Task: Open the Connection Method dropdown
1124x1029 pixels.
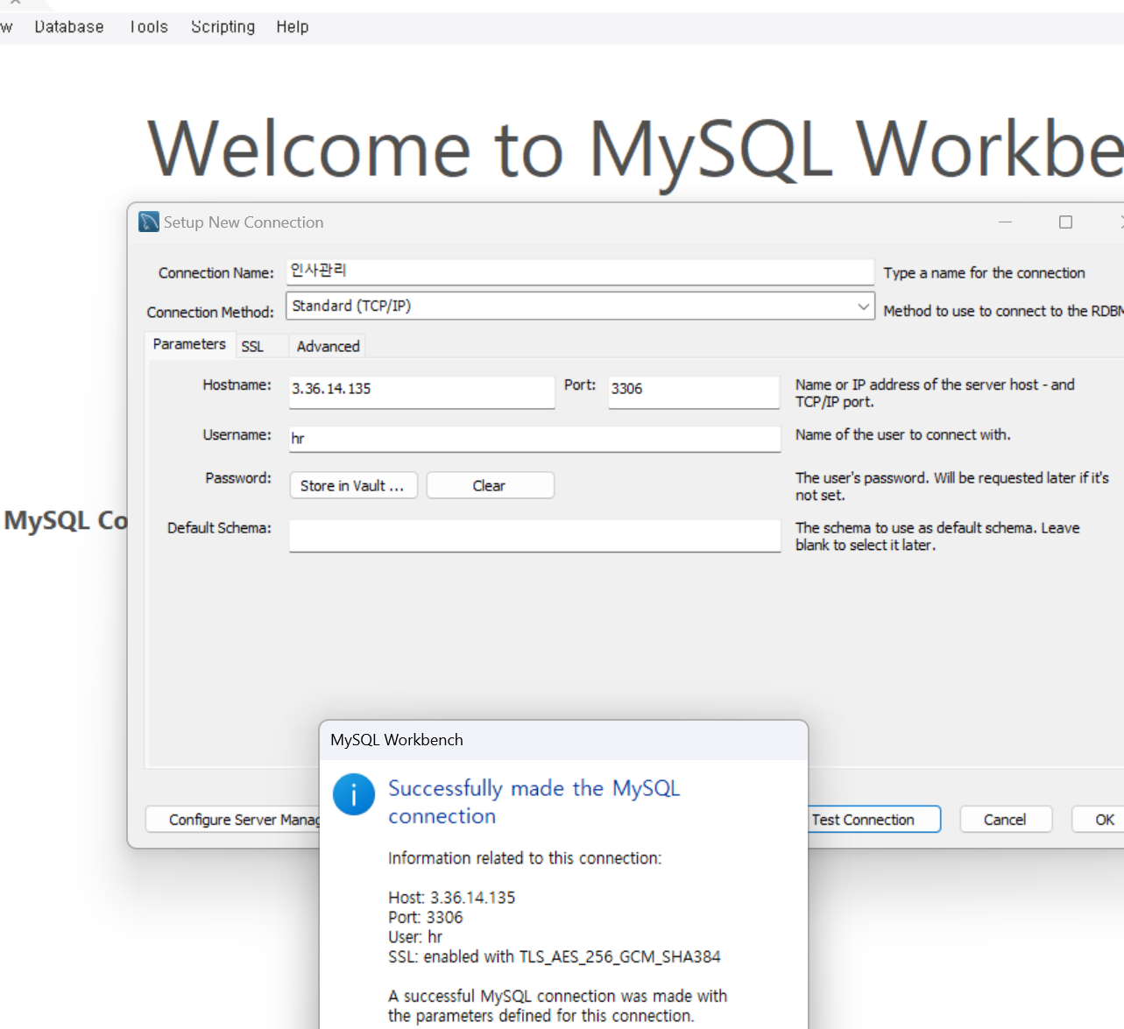Action: click(x=580, y=306)
